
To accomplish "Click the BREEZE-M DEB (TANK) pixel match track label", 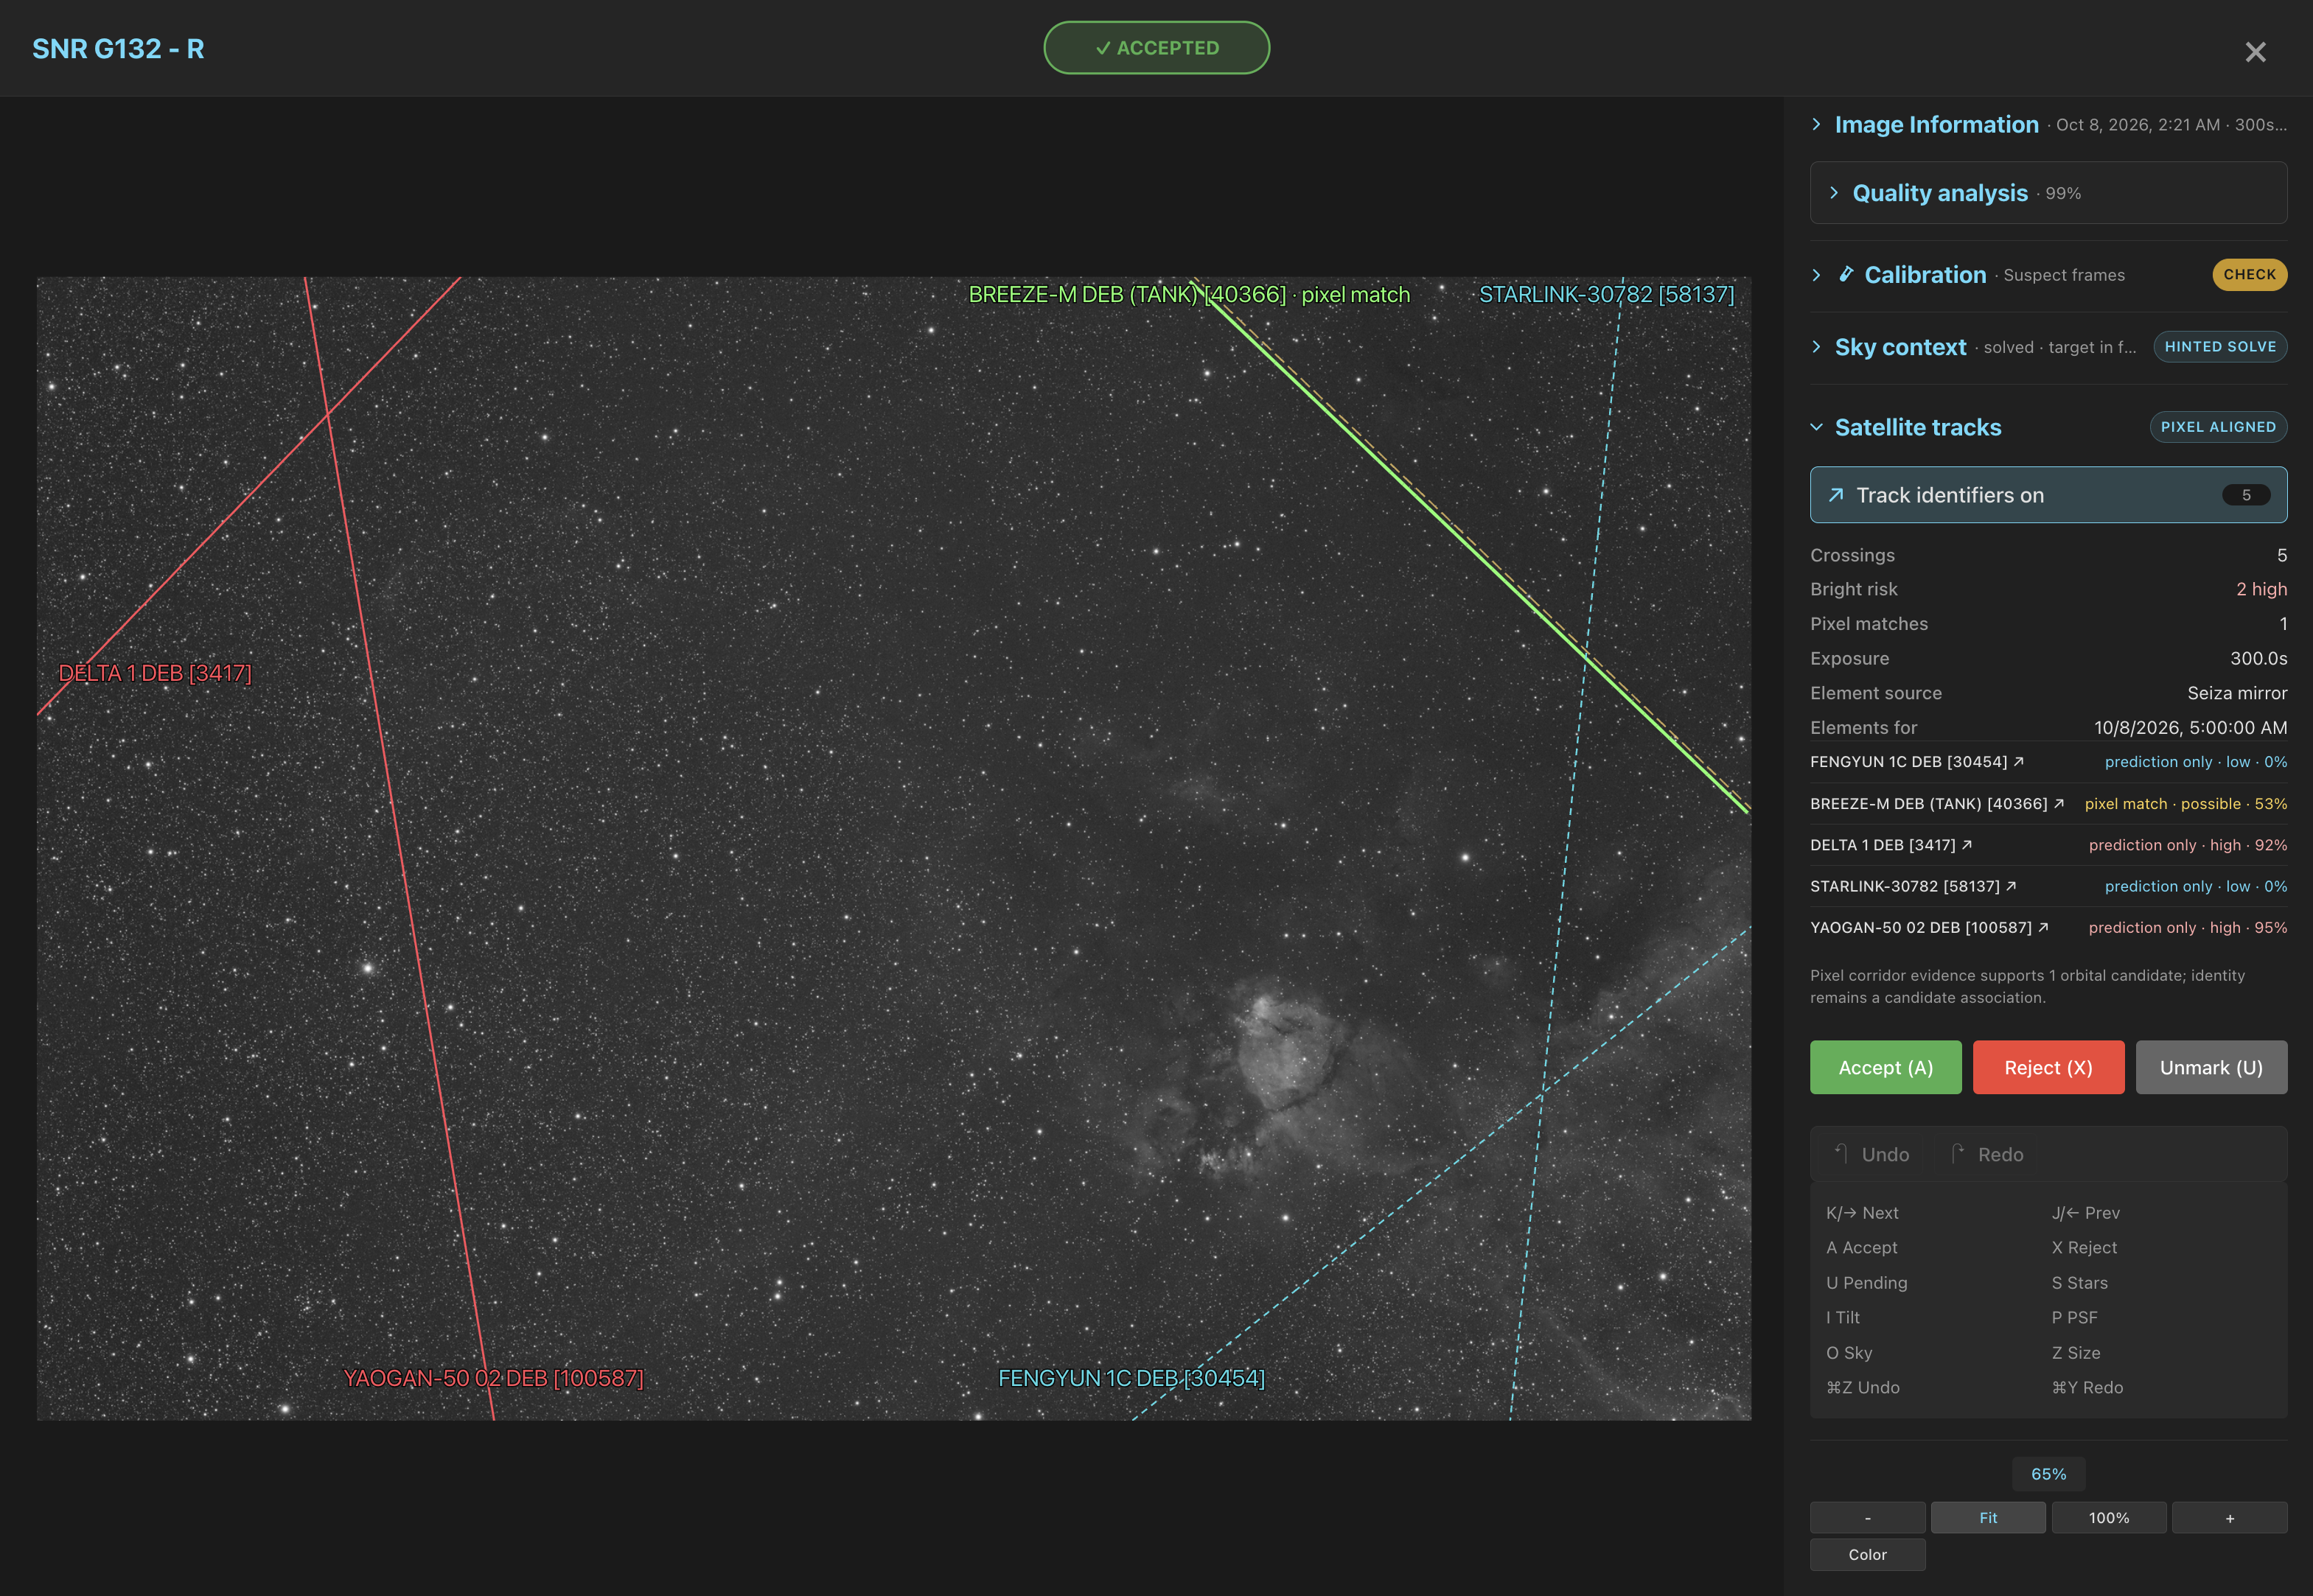I will (1188, 295).
